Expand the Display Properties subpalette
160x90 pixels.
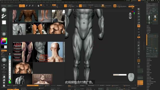[150, 83]
